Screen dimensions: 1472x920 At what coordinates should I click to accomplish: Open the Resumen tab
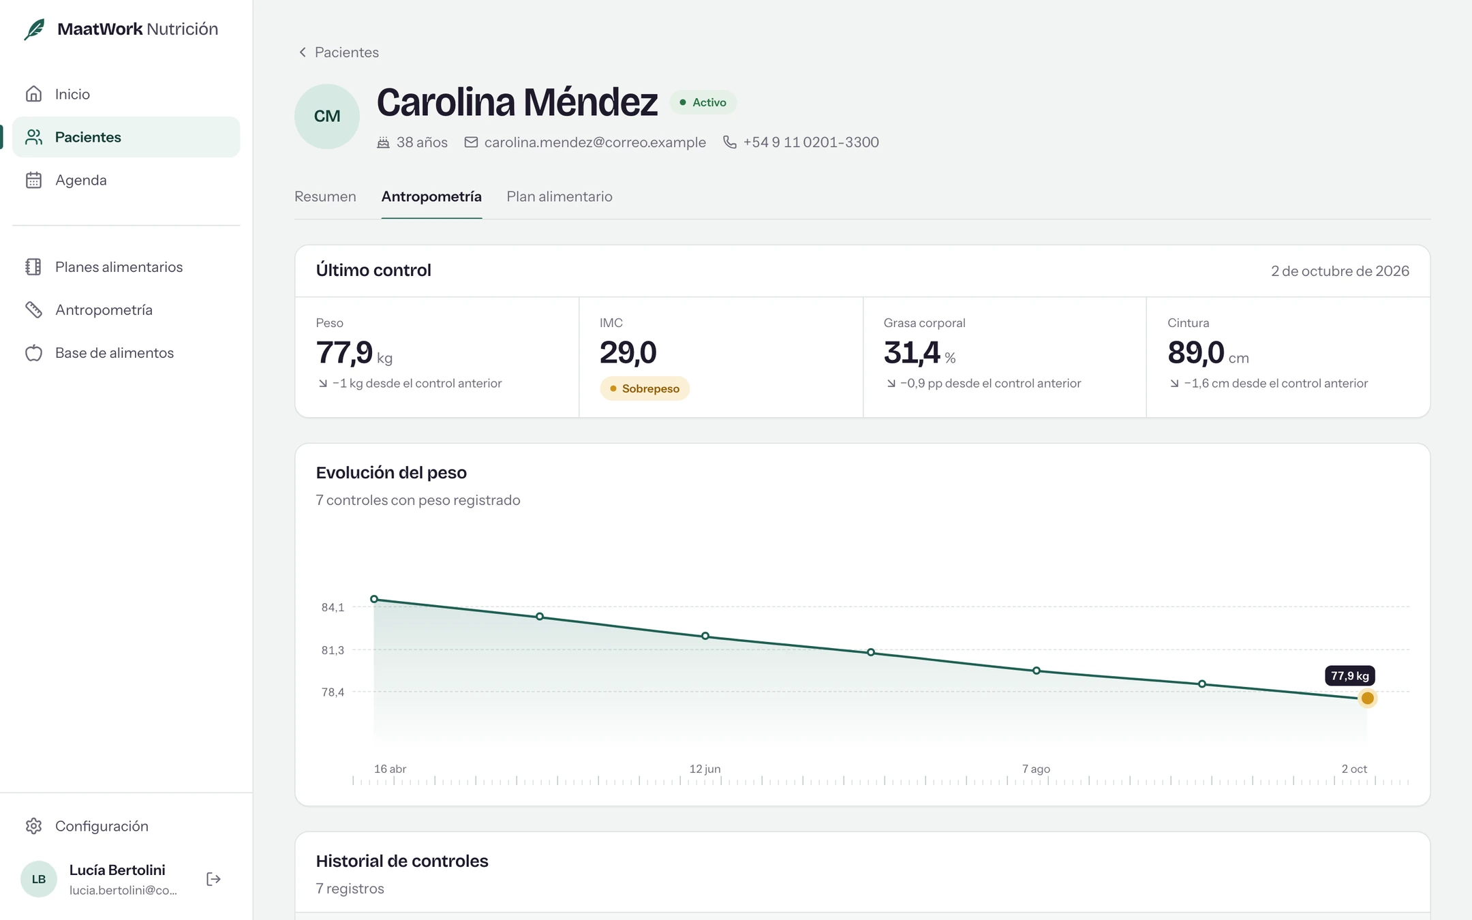coord(325,196)
